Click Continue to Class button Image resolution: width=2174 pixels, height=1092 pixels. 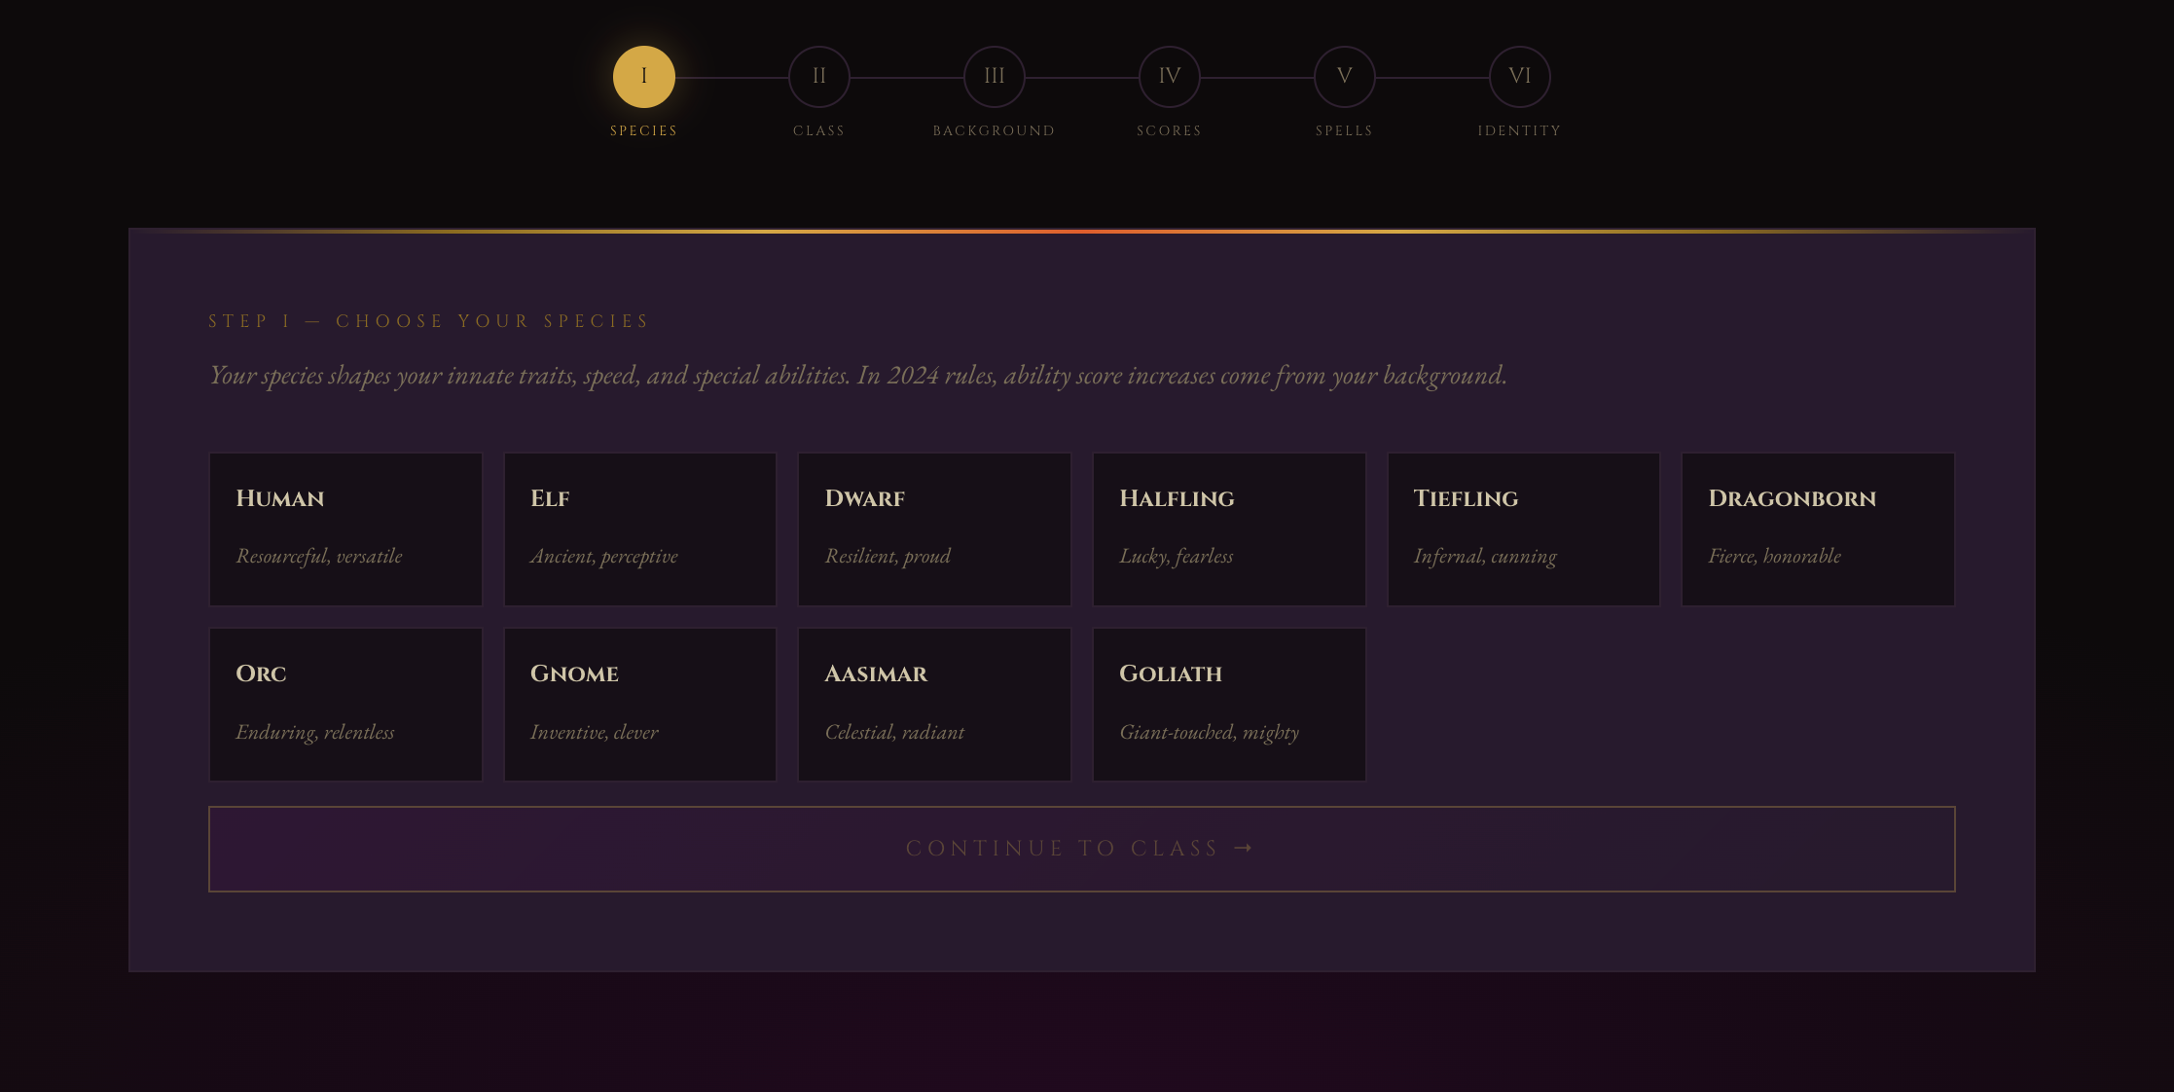pyautogui.click(x=1082, y=849)
